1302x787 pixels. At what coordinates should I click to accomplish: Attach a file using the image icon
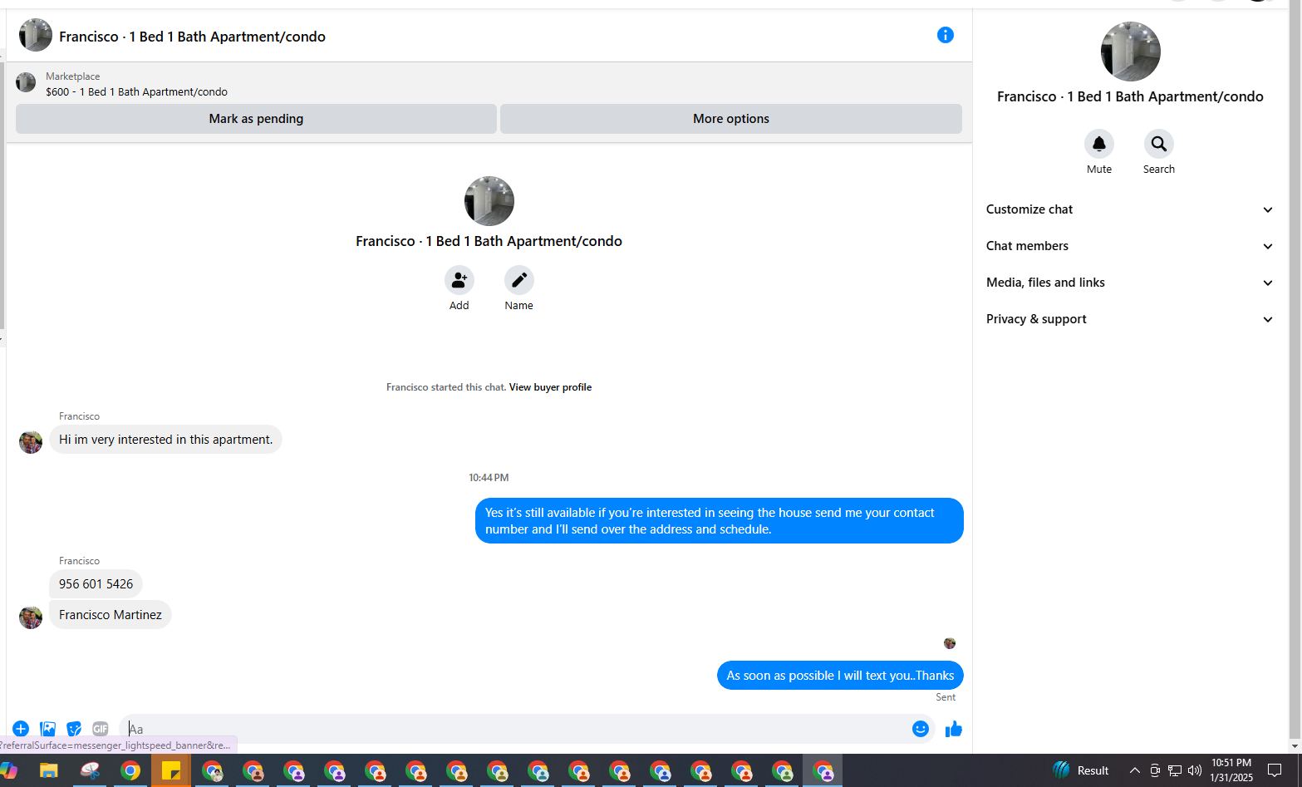pyautogui.click(x=47, y=729)
